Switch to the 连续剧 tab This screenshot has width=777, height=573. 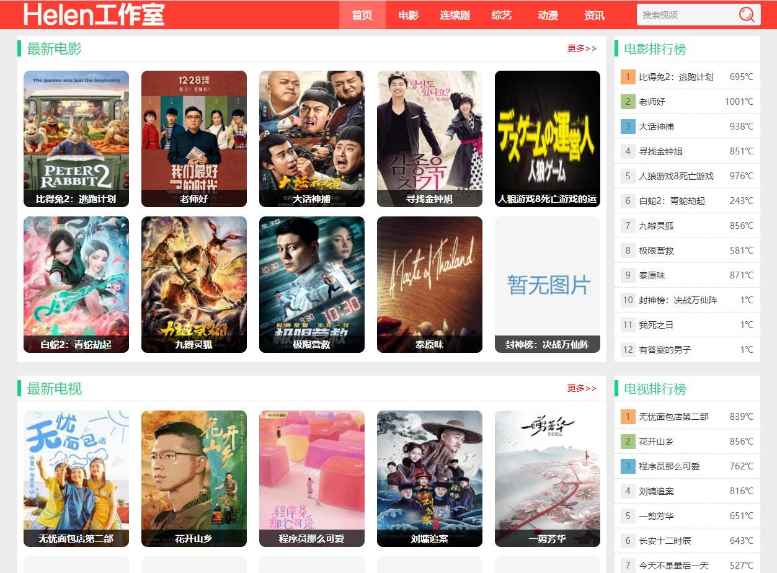click(455, 16)
